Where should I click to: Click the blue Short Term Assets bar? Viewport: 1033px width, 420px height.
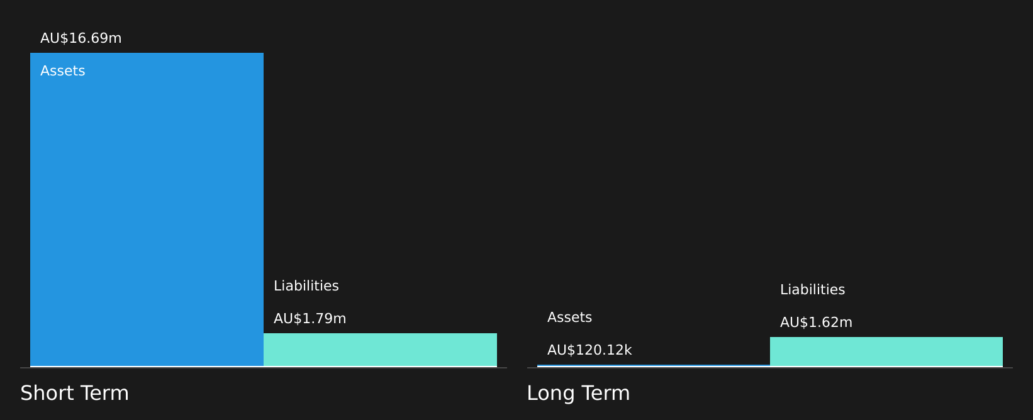click(147, 209)
